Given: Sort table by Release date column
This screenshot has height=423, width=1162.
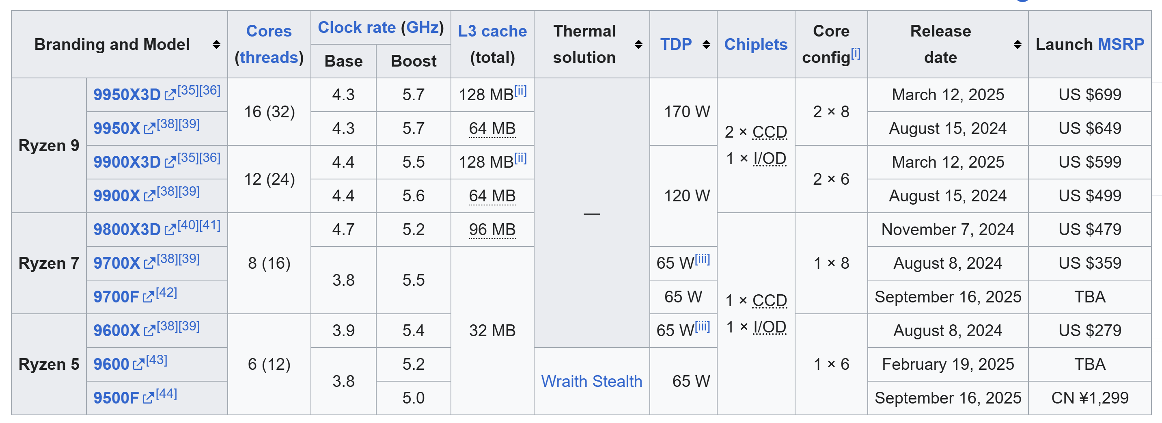Looking at the screenshot, I should (x=1017, y=44).
